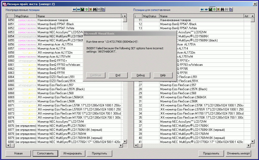
Task: Click the window icon in the title bar
Action: (x=5, y=4)
